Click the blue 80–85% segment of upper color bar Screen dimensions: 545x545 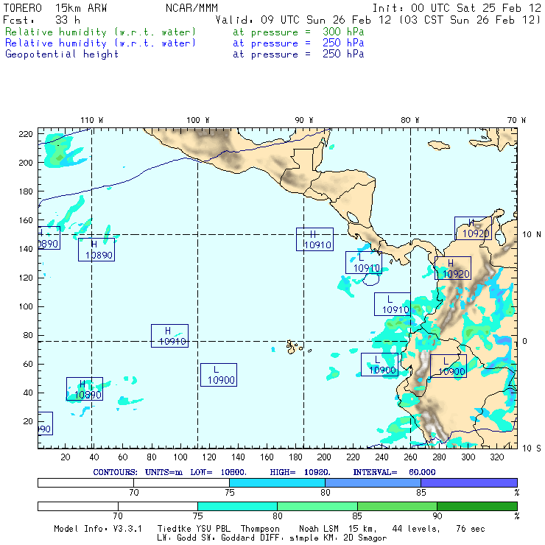[x=373, y=482]
